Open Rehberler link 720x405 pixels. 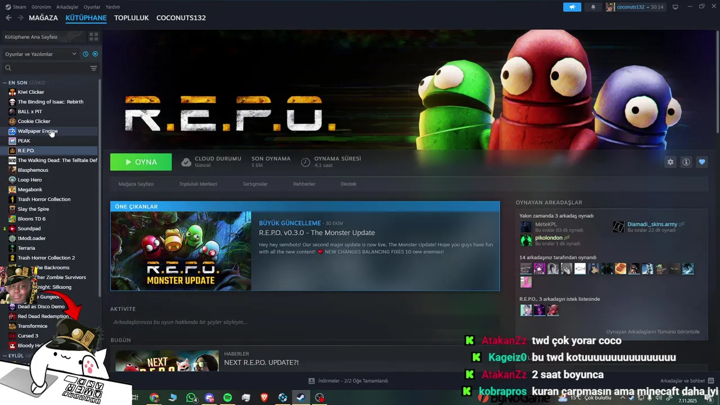pos(304,184)
